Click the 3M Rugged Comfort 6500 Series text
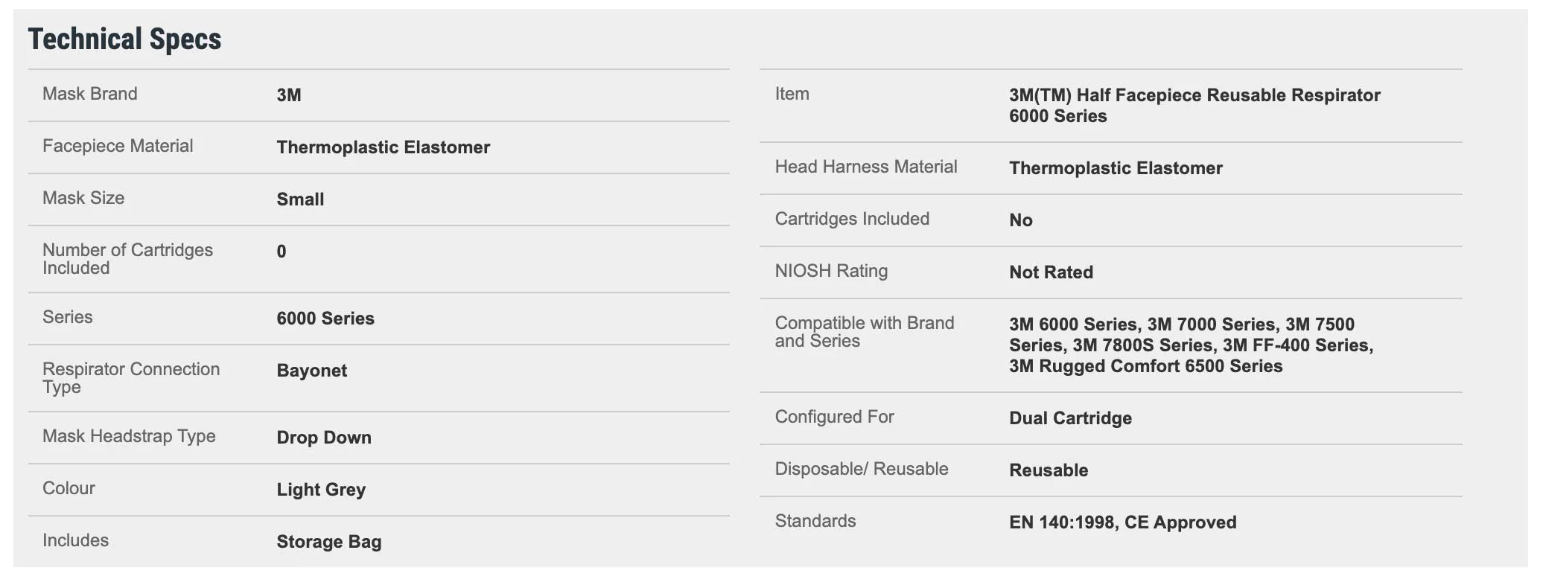 tap(1146, 366)
